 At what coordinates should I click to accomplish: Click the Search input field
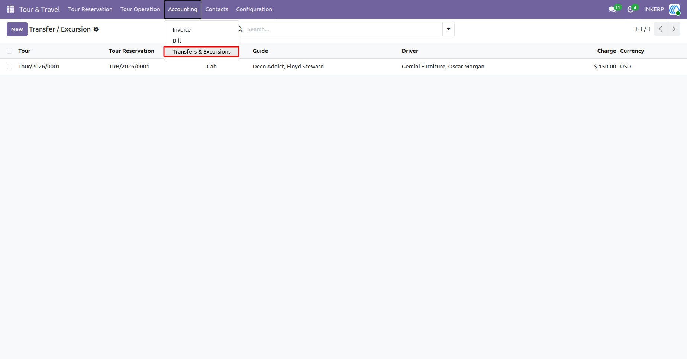pyautogui.click(x=344, y=29)
